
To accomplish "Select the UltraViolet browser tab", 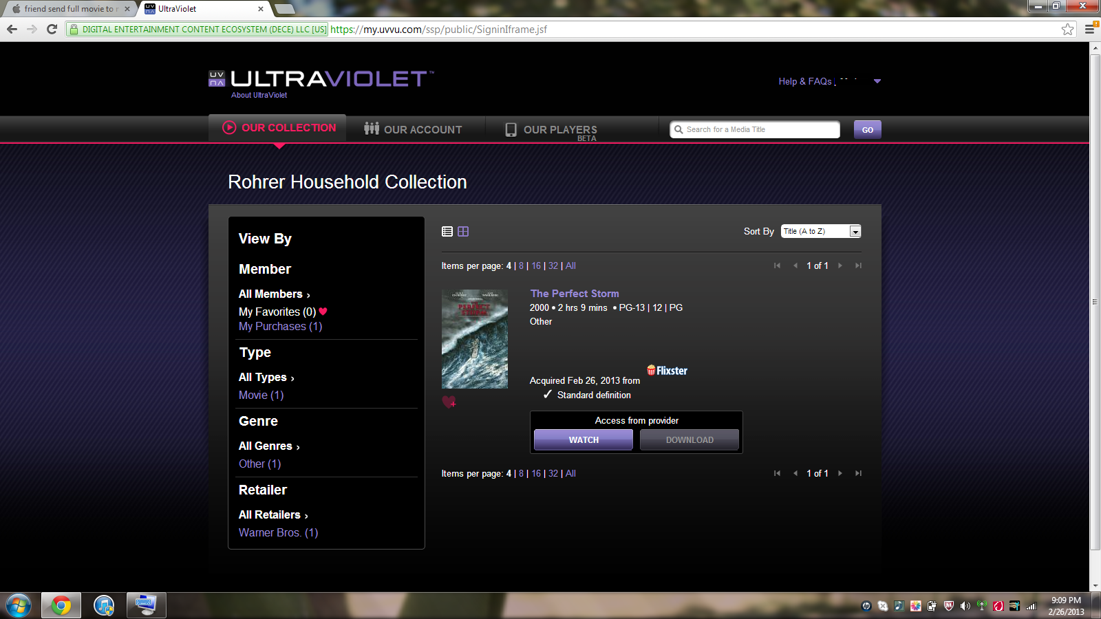I will [x=204, y=9].
